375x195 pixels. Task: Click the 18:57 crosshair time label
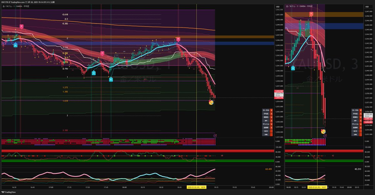(x=317, y=187)
